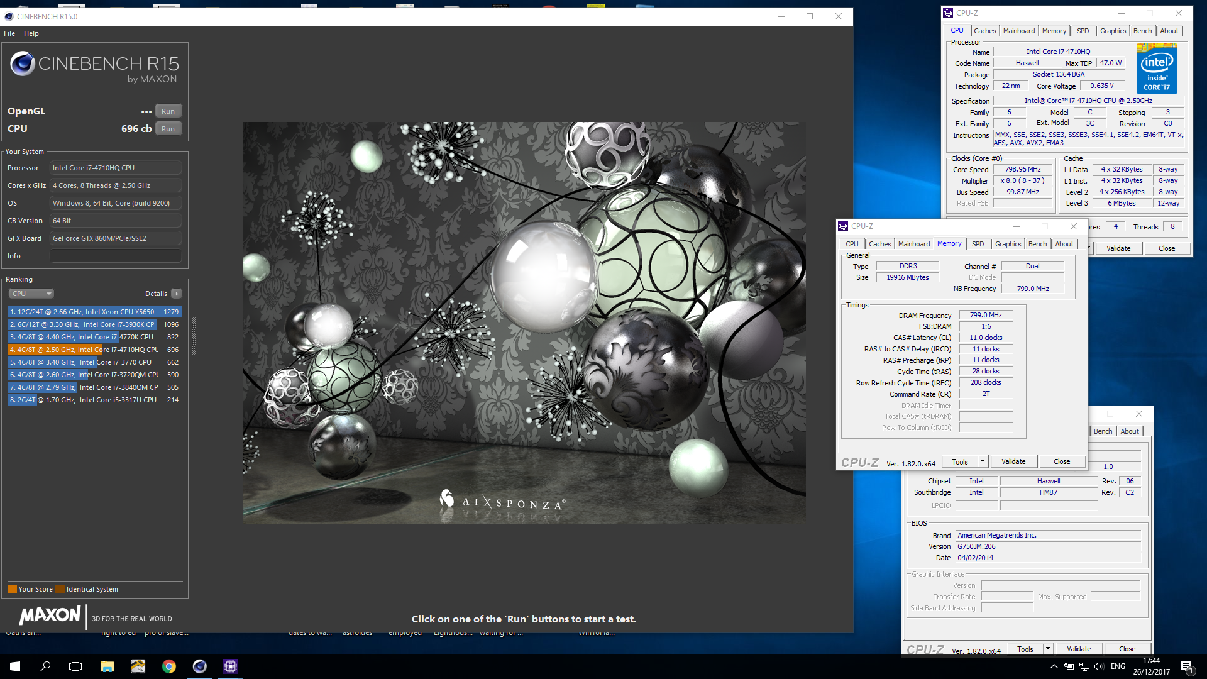Click Close button in Memory CPU-Z window
The image size is (1207, 679).
pyautogui.click(x=1062, y=461)
